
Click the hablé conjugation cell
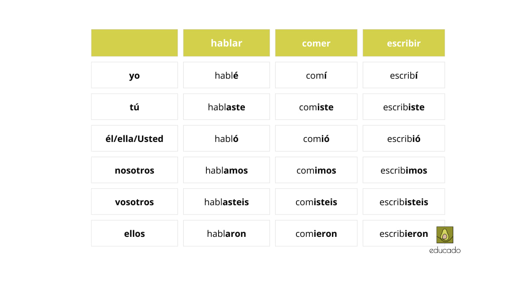[226, 75]
